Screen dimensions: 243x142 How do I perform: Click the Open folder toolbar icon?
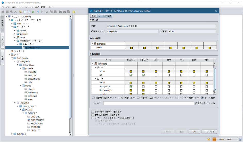click(3, 12)
